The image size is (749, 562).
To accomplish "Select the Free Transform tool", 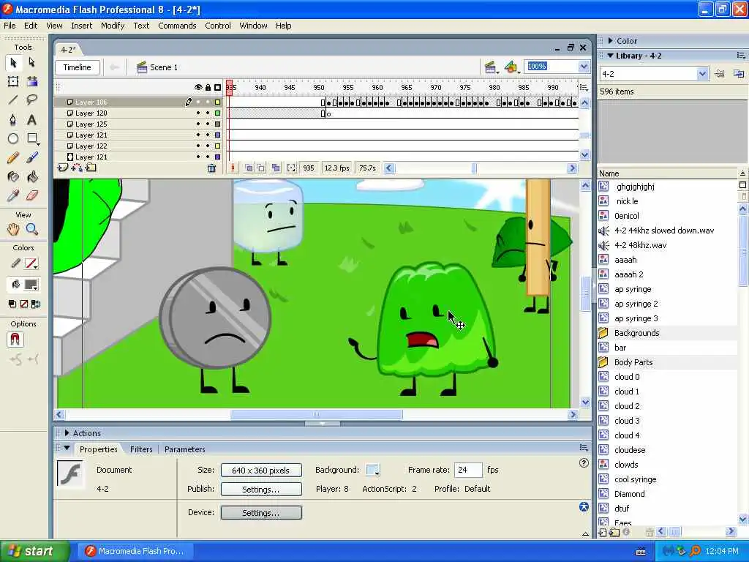I will point(13,81).
